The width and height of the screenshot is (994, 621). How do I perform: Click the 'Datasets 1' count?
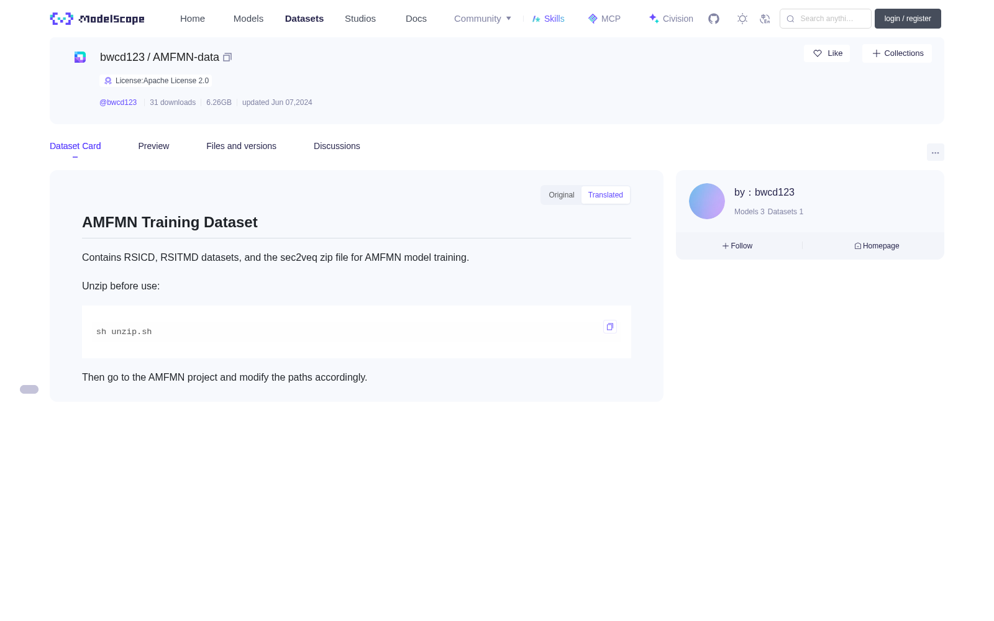[x=785, y=212]
